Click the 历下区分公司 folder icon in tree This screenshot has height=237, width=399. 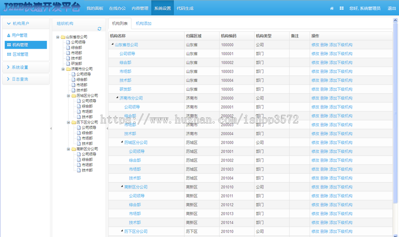[74, 122]
